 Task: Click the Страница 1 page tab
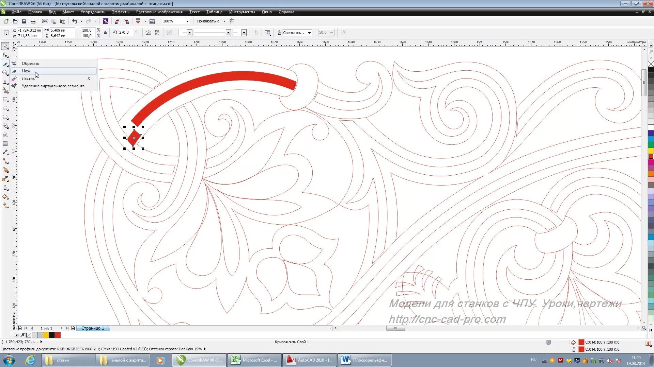tap(92, 328)
